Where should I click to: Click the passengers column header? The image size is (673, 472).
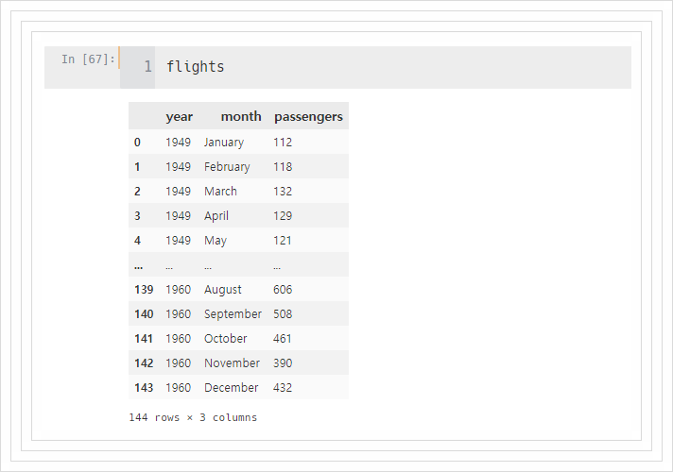pyautogui.click(x=308, y=117)
